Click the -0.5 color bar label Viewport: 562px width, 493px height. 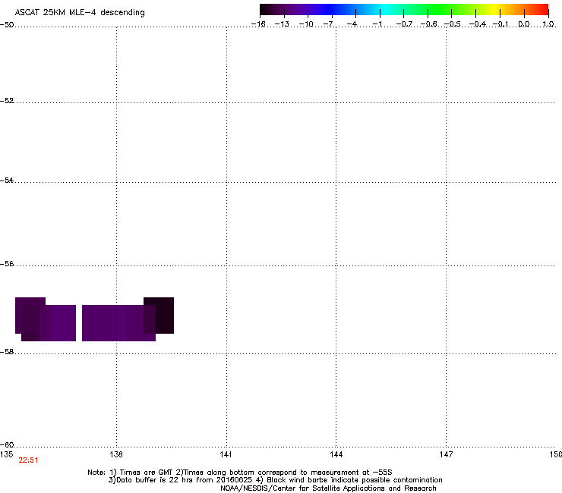[453, 24]
